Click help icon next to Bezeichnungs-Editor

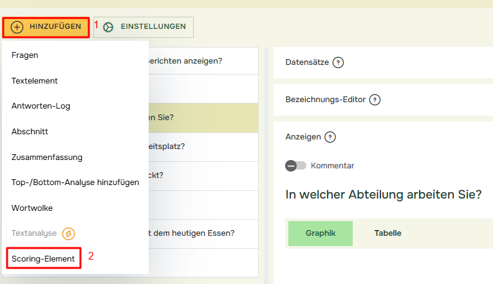coord(375,100)
